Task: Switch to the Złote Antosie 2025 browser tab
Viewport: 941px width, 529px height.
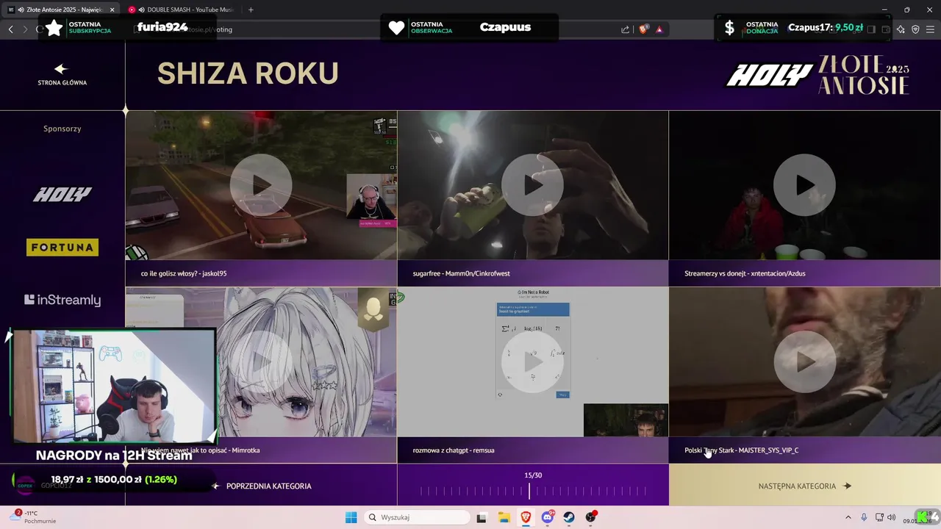Action: pos(60,10)
